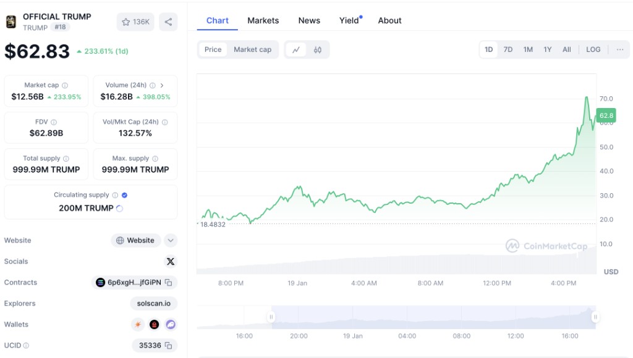This screenshot has height=358, width=633.
Task: Open the chart more options ellipsis
Action: (x=619, y=49)
